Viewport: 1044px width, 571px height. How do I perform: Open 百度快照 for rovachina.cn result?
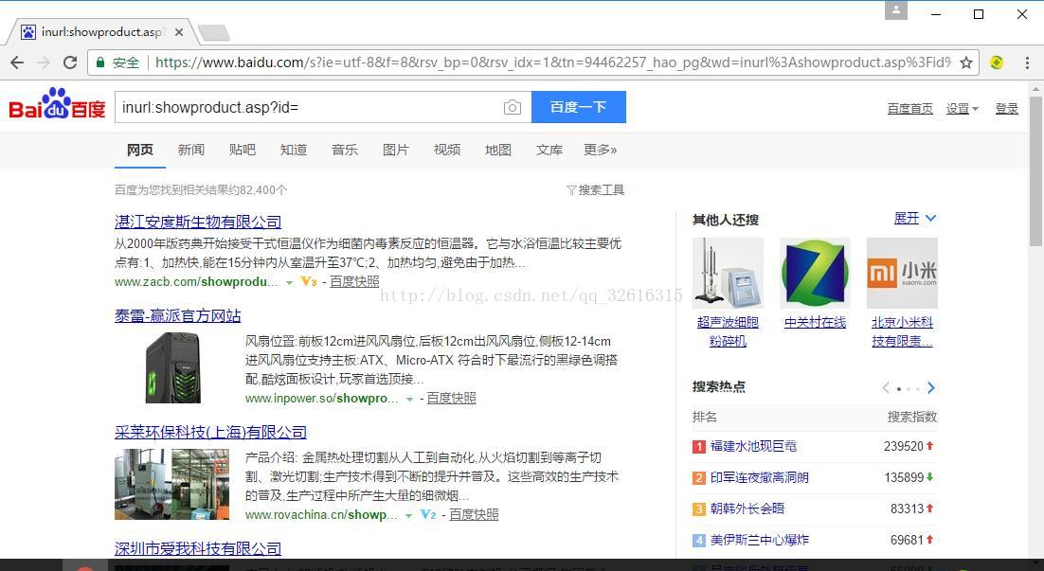474,514
